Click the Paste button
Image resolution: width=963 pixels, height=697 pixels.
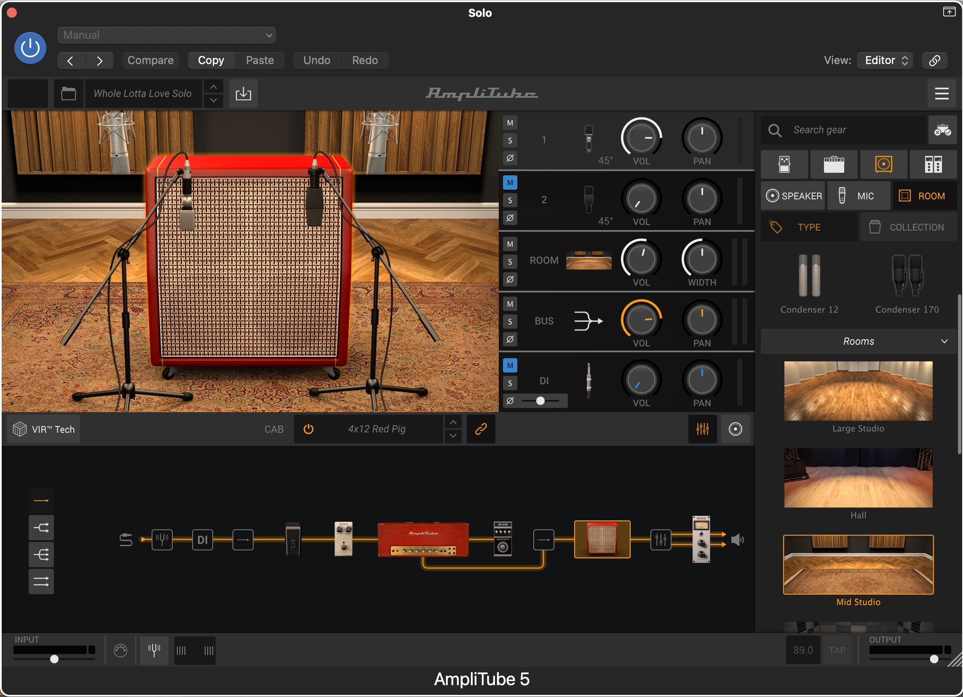[x=260, y=60]
